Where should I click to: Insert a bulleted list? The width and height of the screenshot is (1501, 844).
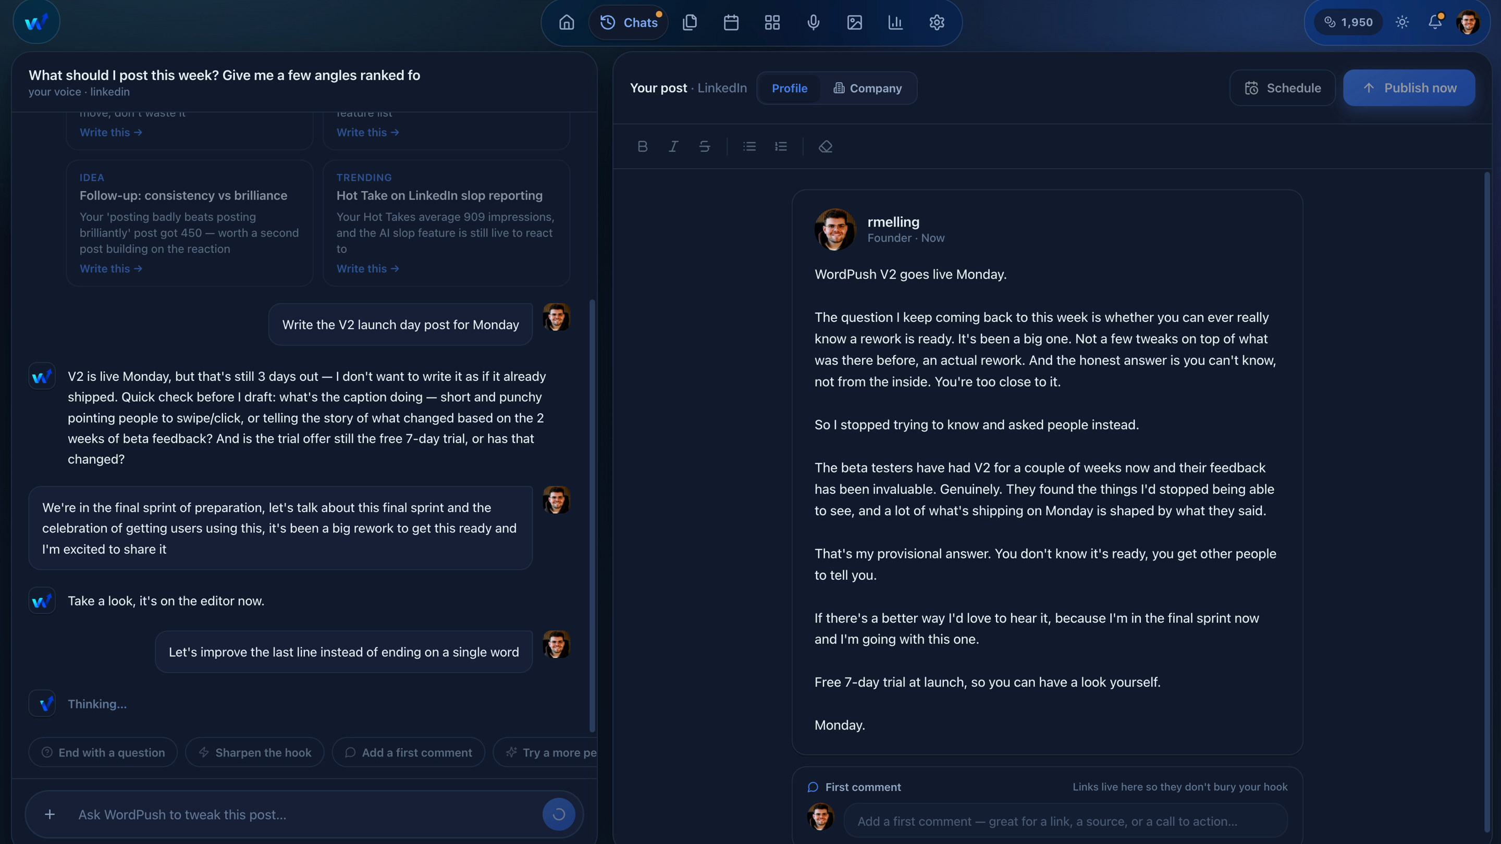[750, 146]
